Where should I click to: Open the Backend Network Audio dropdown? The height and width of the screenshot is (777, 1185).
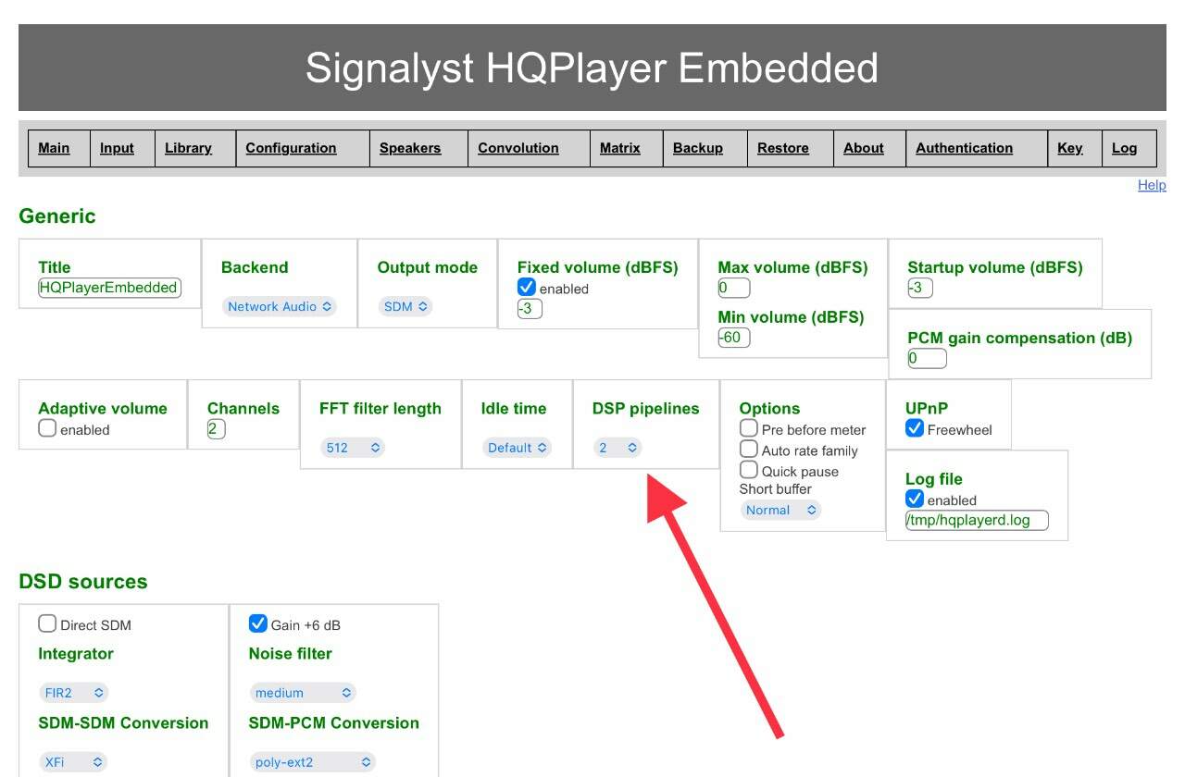pyautogui.click(x=280, y=306)
